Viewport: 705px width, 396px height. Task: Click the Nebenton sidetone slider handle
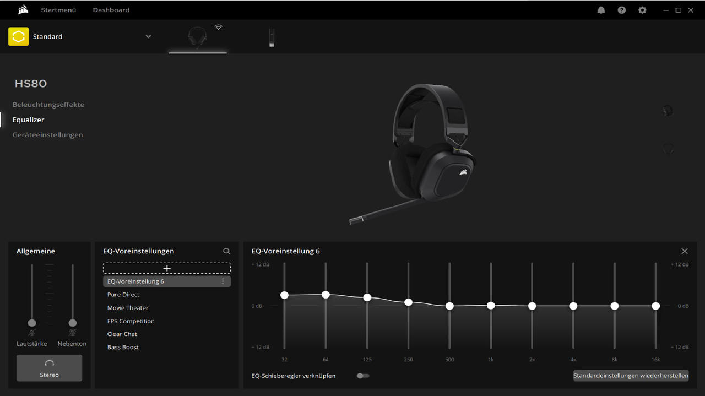[72, 323]
